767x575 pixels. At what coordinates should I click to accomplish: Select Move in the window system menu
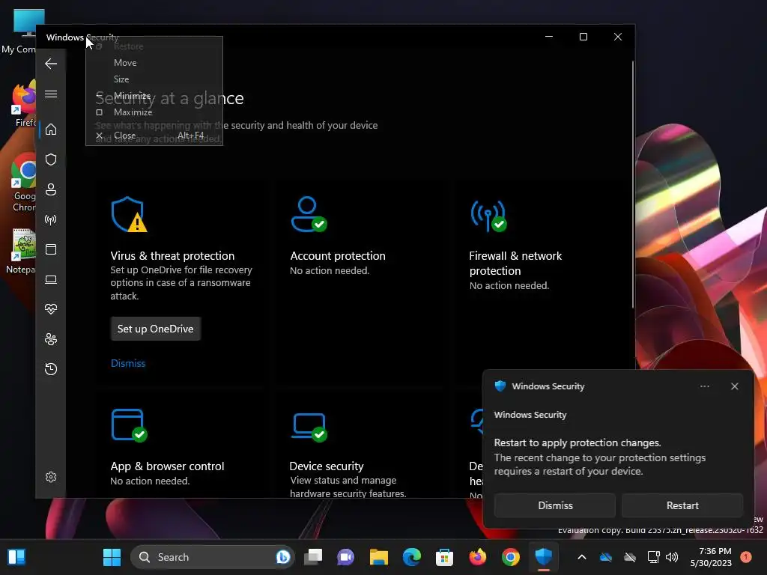[x=125, y=63]
